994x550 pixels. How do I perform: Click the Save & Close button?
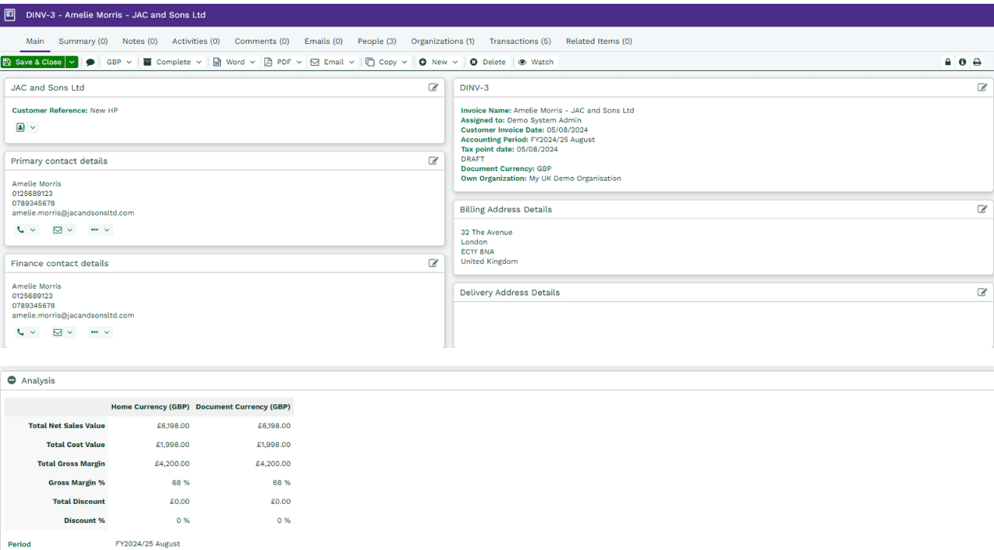pos(33,62)
